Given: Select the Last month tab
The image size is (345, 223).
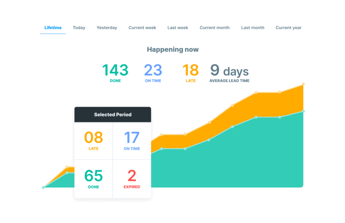Looking at the screenshot, I should pos(253,28).
